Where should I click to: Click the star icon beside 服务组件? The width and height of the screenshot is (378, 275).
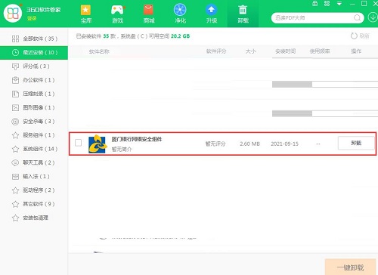(15, 135)
